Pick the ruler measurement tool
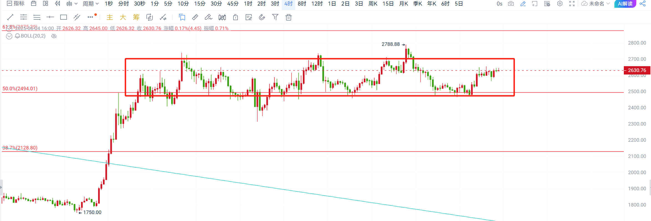 (x=195, y=17)
